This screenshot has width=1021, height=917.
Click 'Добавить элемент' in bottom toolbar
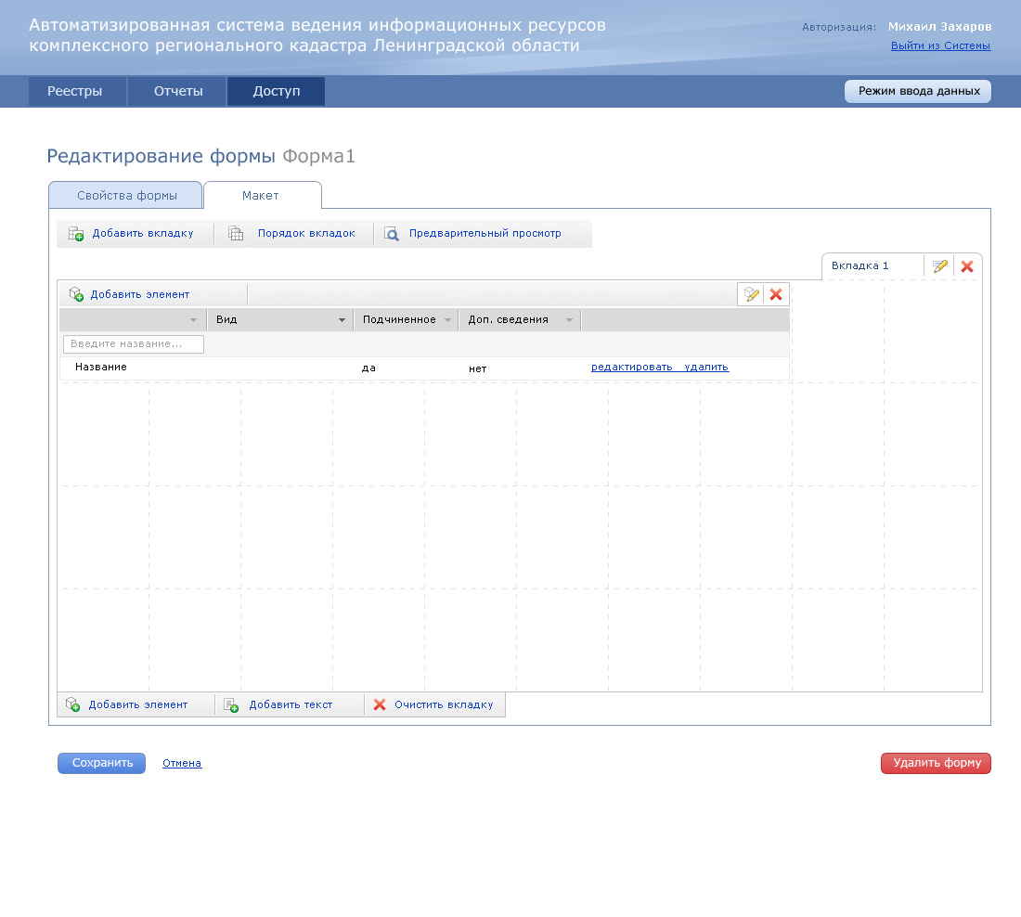pyautogui.click(x=137, y=704)
